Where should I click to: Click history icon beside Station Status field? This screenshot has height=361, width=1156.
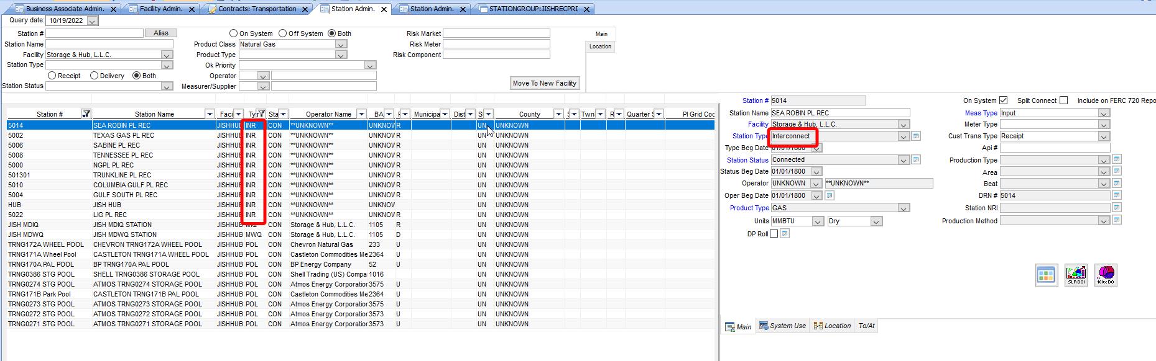(x=916, y=160)
